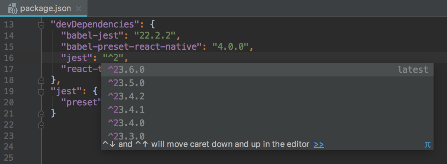Collapse the jest config block on line 19
The height and width of the screenshot is (164, 447).
tap(41, 91)
